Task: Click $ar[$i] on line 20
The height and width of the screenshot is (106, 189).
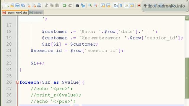Action: pyautogui.click(x=51, y=44)
